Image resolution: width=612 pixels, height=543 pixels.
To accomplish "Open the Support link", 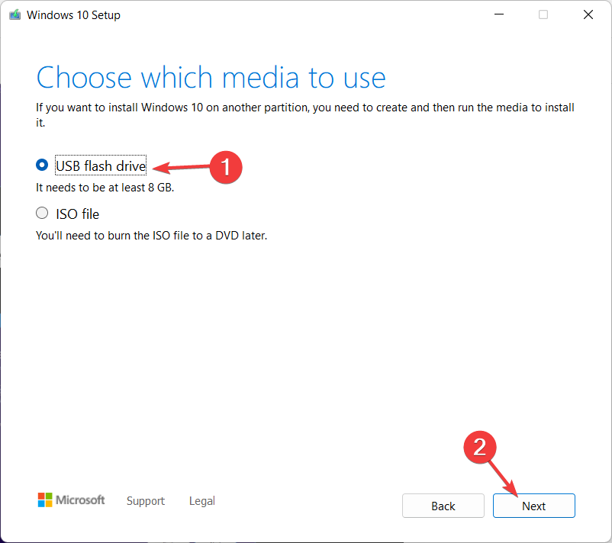I will [x=146, y=500].
